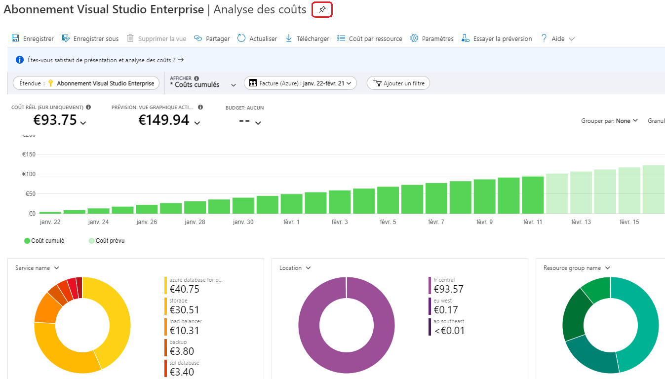Viewport: 665px width, 379px height.
Task: Expand the €149.94 forecast chevron
Action: [197, 123]
